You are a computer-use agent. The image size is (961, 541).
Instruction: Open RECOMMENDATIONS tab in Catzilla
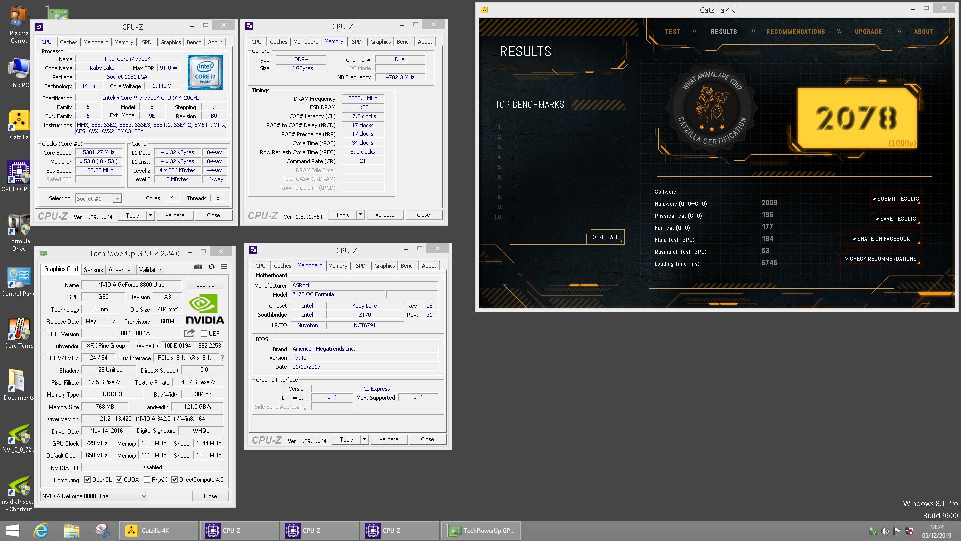(795, 31)
